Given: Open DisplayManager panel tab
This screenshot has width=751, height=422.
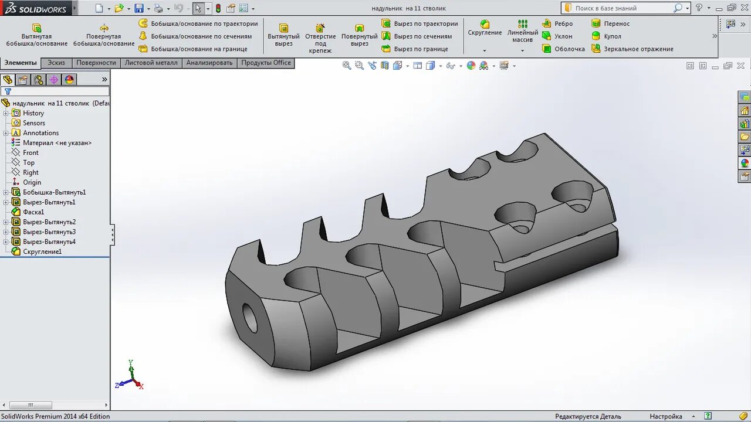Looking at the screenshot, I should (69, 79).
